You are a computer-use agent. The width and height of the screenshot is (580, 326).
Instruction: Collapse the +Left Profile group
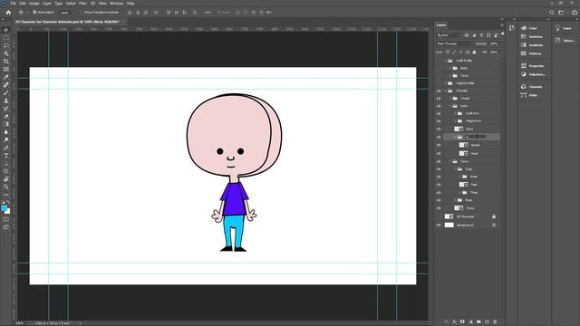click(446, 61)
